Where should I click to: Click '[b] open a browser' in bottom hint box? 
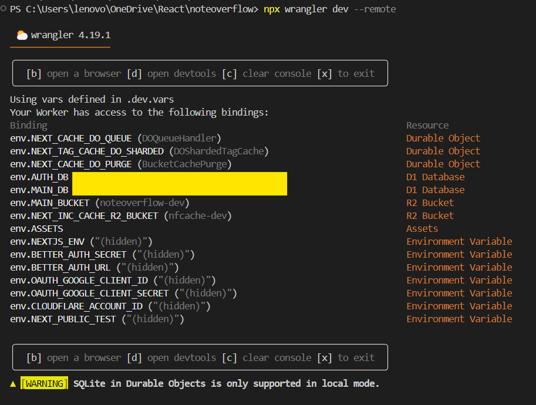click(x=74, y=357)
